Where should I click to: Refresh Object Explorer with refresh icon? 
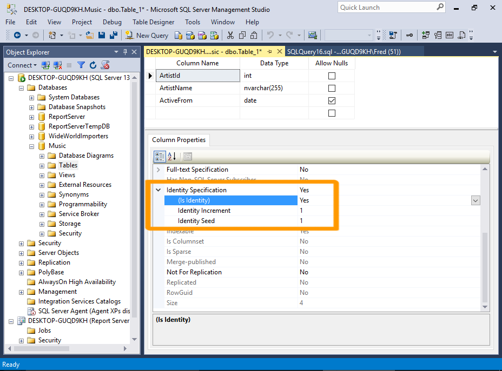click(x=93, y=65)
